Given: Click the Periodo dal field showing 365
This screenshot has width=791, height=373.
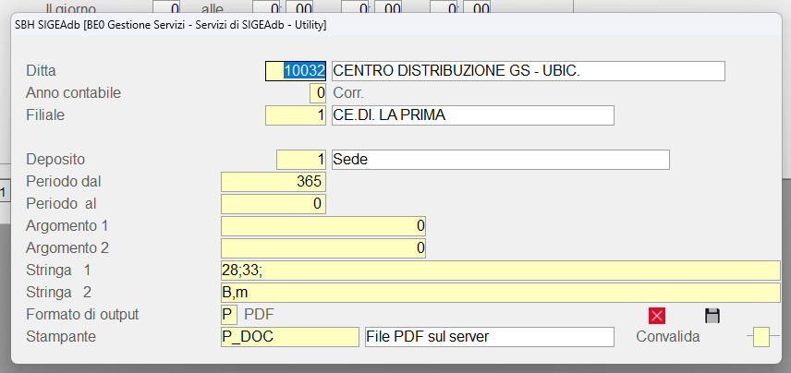Looking at the screenshot, I should (274, 182).
